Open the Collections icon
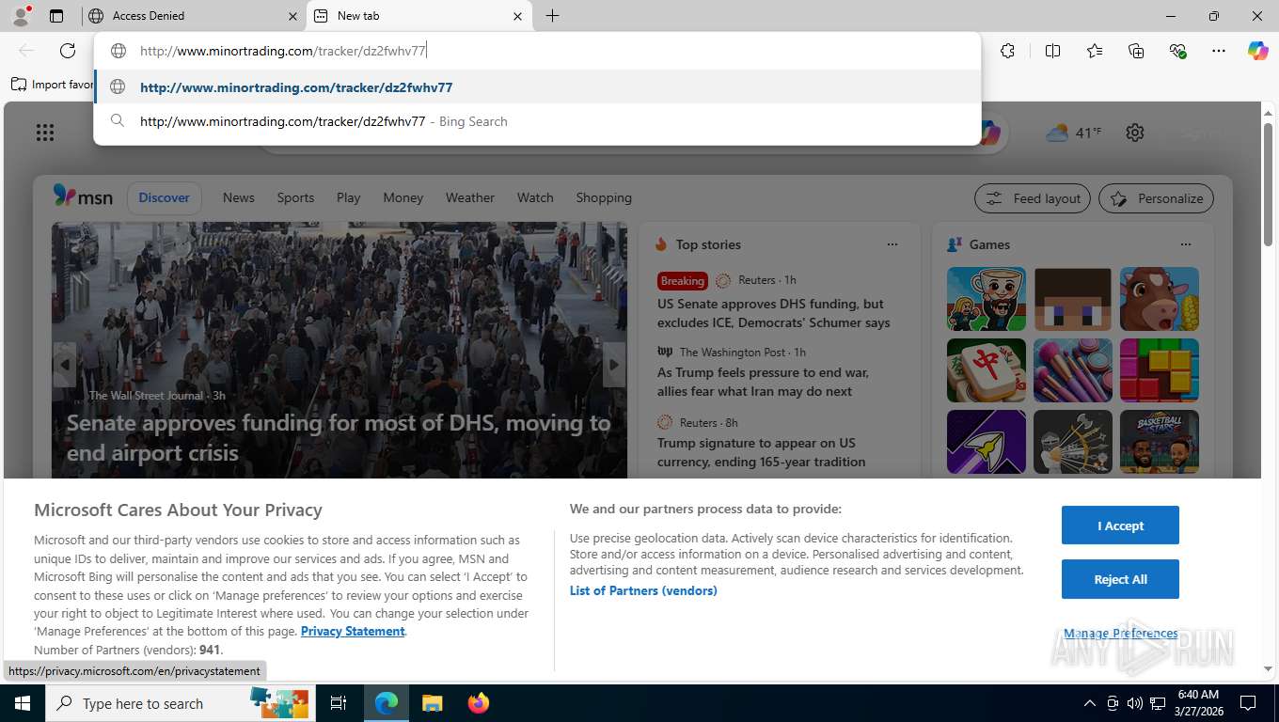Viewport: 1279px width, 722px height. click(1136, 51)
